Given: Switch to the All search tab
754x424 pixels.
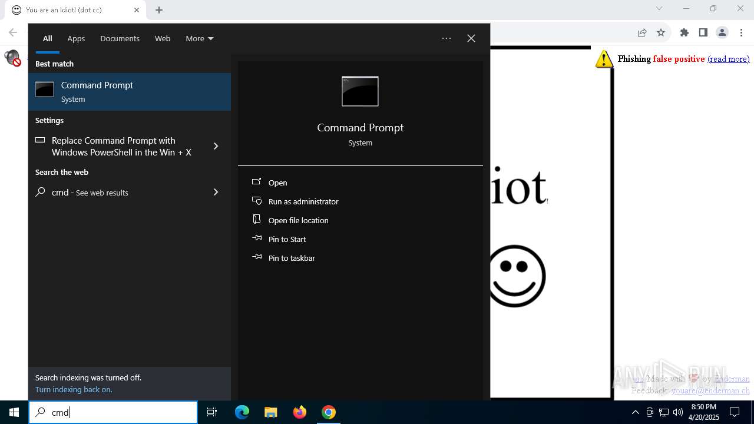Looking at the screenshot, I should (x=47, y=38).
